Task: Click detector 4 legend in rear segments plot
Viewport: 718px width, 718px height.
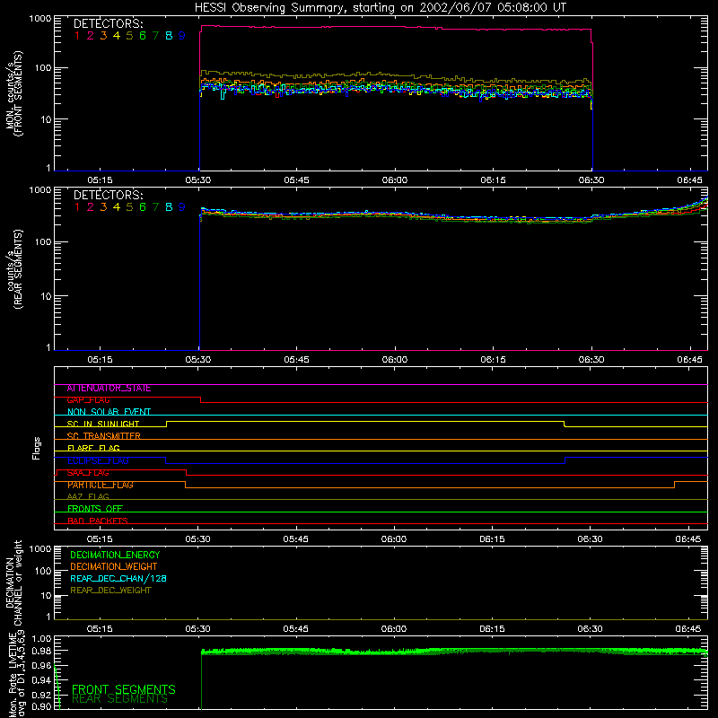Action: (117, 207)
